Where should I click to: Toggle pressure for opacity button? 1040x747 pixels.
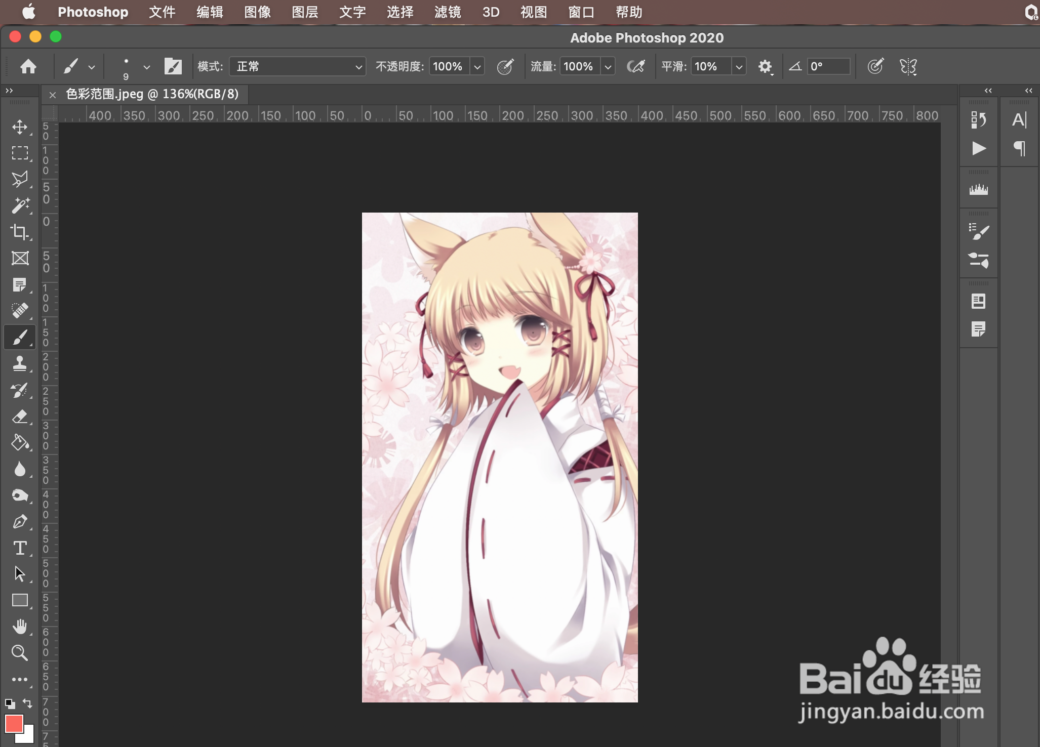click(505, 66)
